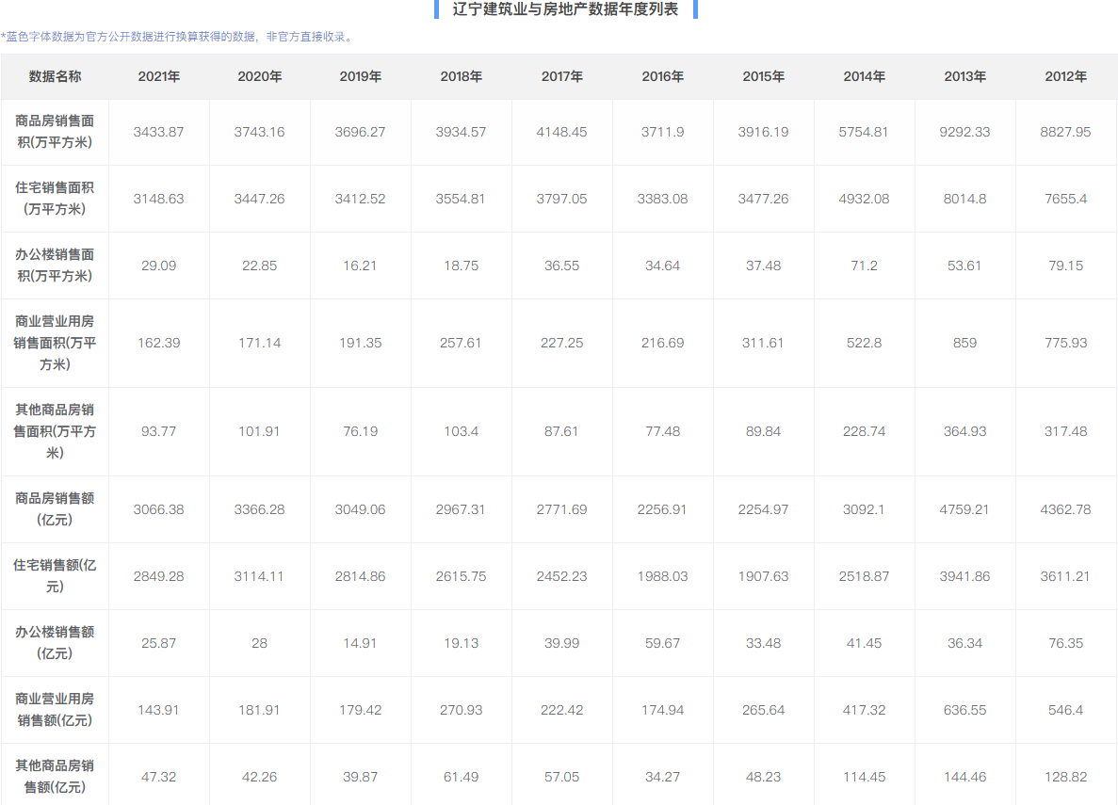The image size is (1118, 805).
Task: Click the 9292.33 cell under 2013年
Action: pos(964,132)
